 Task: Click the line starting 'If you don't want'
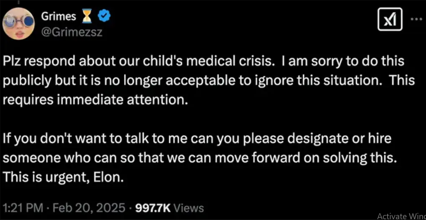pyautogui.click(x=197, y=138)
